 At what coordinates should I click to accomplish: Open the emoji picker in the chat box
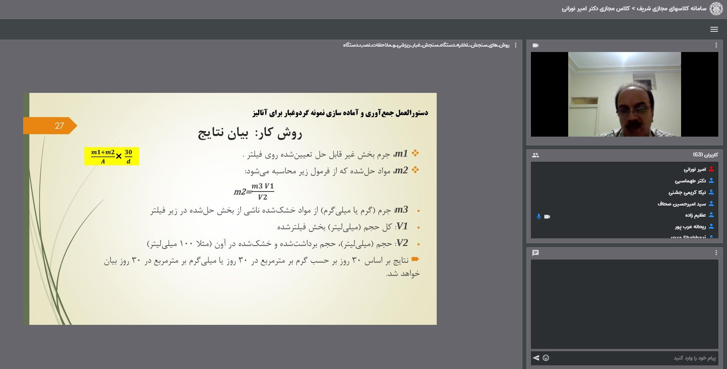click(546, 358)
